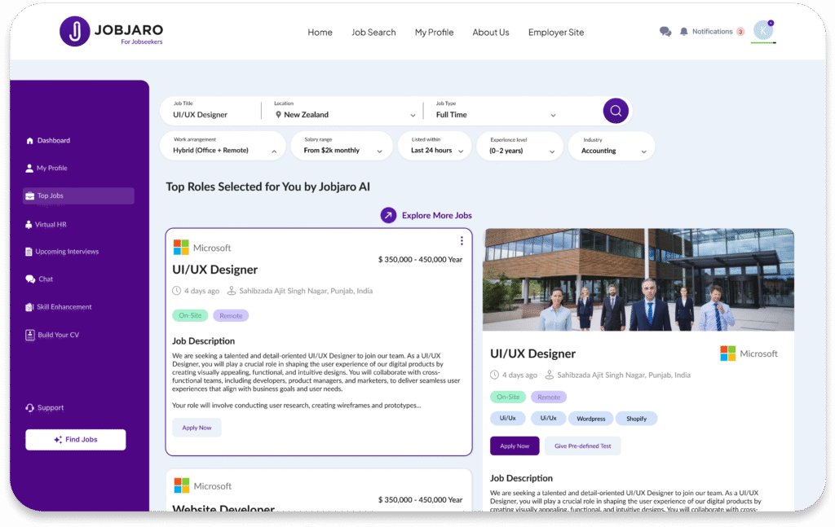Screen dimensions: 835x527
Task: Click the Explore More Jobs arrow icon
Action: tap(388, 216)
